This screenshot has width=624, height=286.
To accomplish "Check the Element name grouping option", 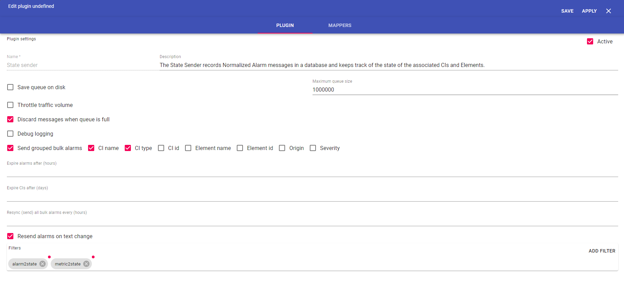I will pos(188,148).
